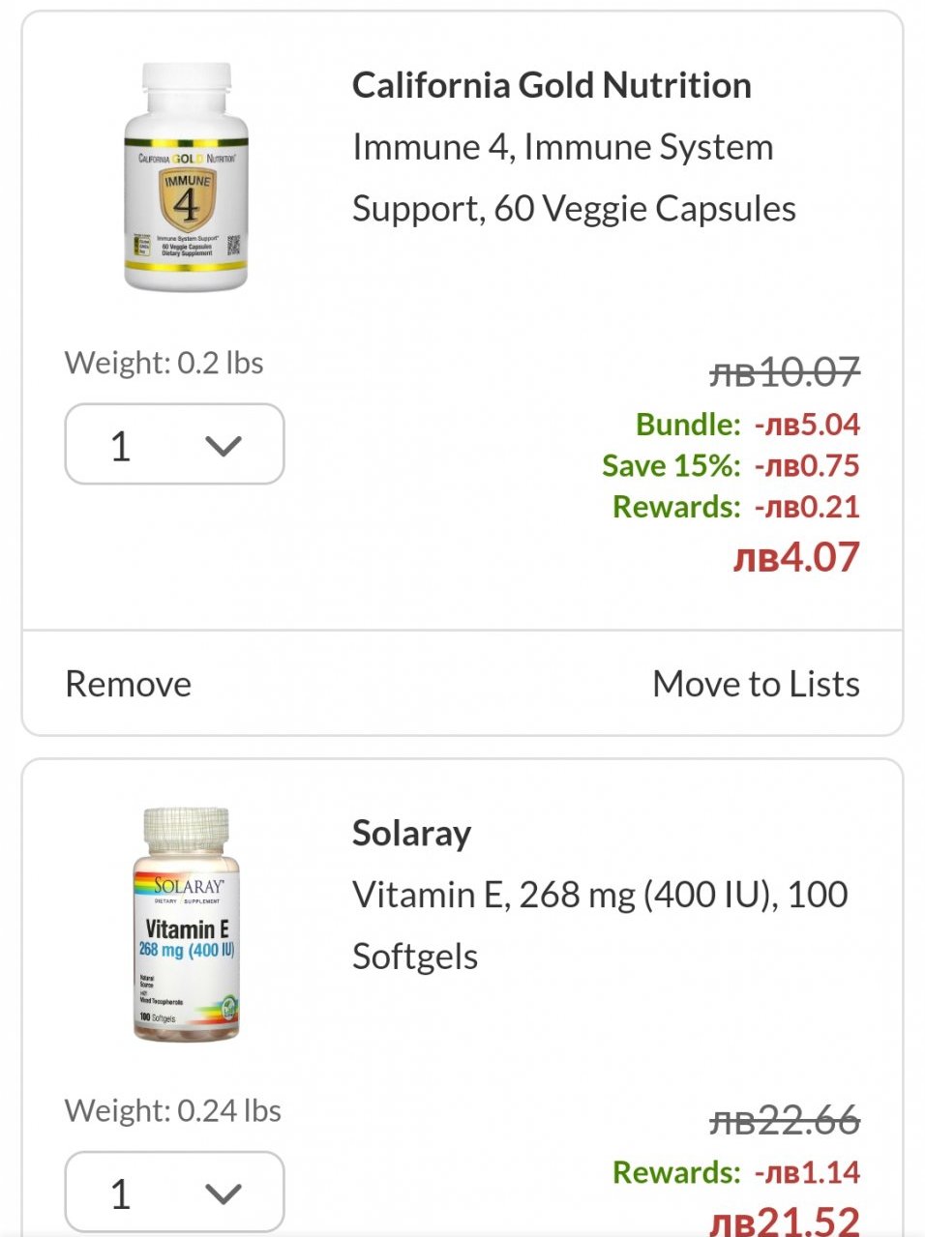Click the final price лв4.07
Screen dimensions: 925x1237
[x=795, y=557]
